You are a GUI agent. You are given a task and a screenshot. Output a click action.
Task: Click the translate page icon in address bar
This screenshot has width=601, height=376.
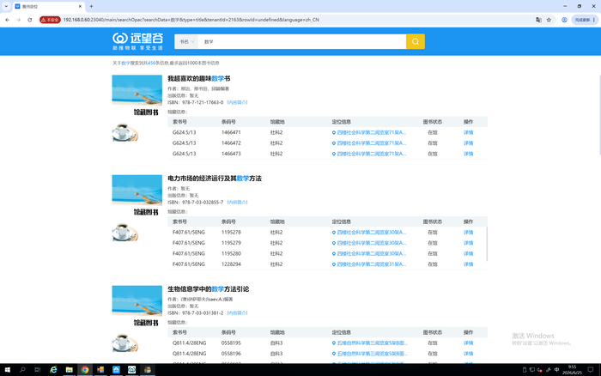tap(538, 20)
